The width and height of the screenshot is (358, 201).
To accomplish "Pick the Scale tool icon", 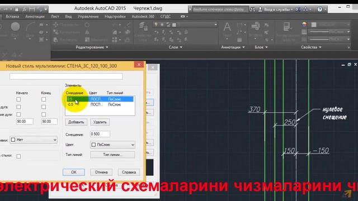I will [x=87, y=40].
